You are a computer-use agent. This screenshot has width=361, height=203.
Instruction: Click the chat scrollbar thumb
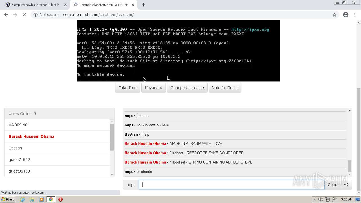350,166
